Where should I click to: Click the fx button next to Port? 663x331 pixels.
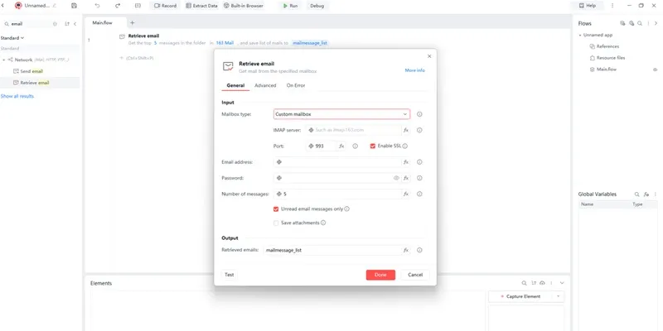341,146
